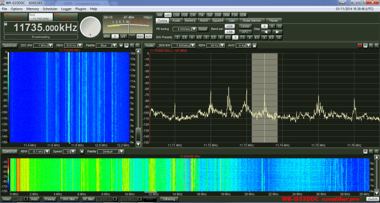Expand the PB tuning dropdown arrow
Image resolution: width=380 pixels, height=203 pixels.
pos(194,29)
